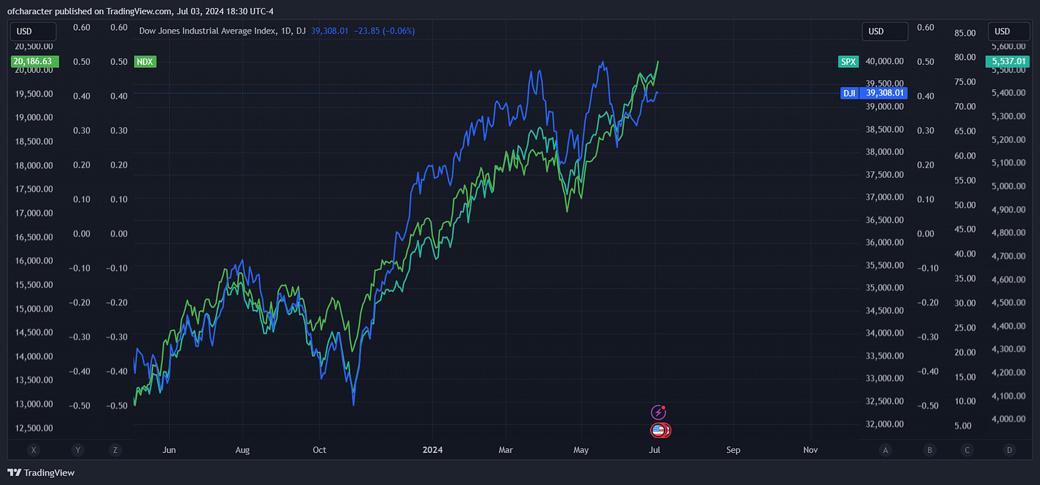1040x485 pixels.
Task: Click the TradingView logo at bottom
Action: [41, 472]
